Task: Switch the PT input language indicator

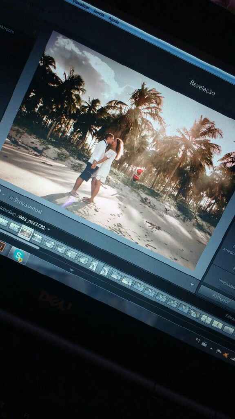Action: click(198, 340)
